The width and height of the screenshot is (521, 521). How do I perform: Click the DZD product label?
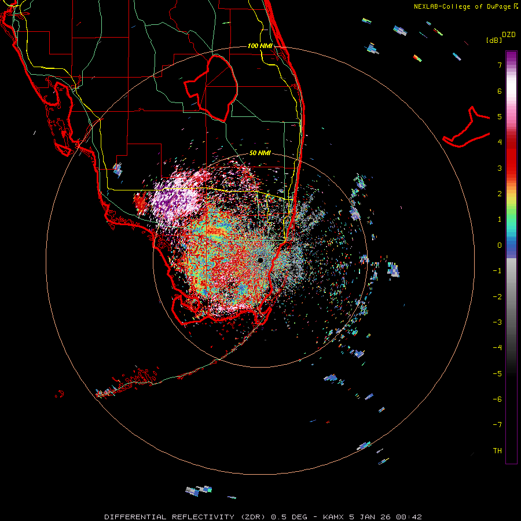(509, 35)
